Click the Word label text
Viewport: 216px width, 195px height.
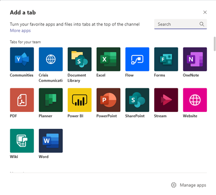point(43,156)
